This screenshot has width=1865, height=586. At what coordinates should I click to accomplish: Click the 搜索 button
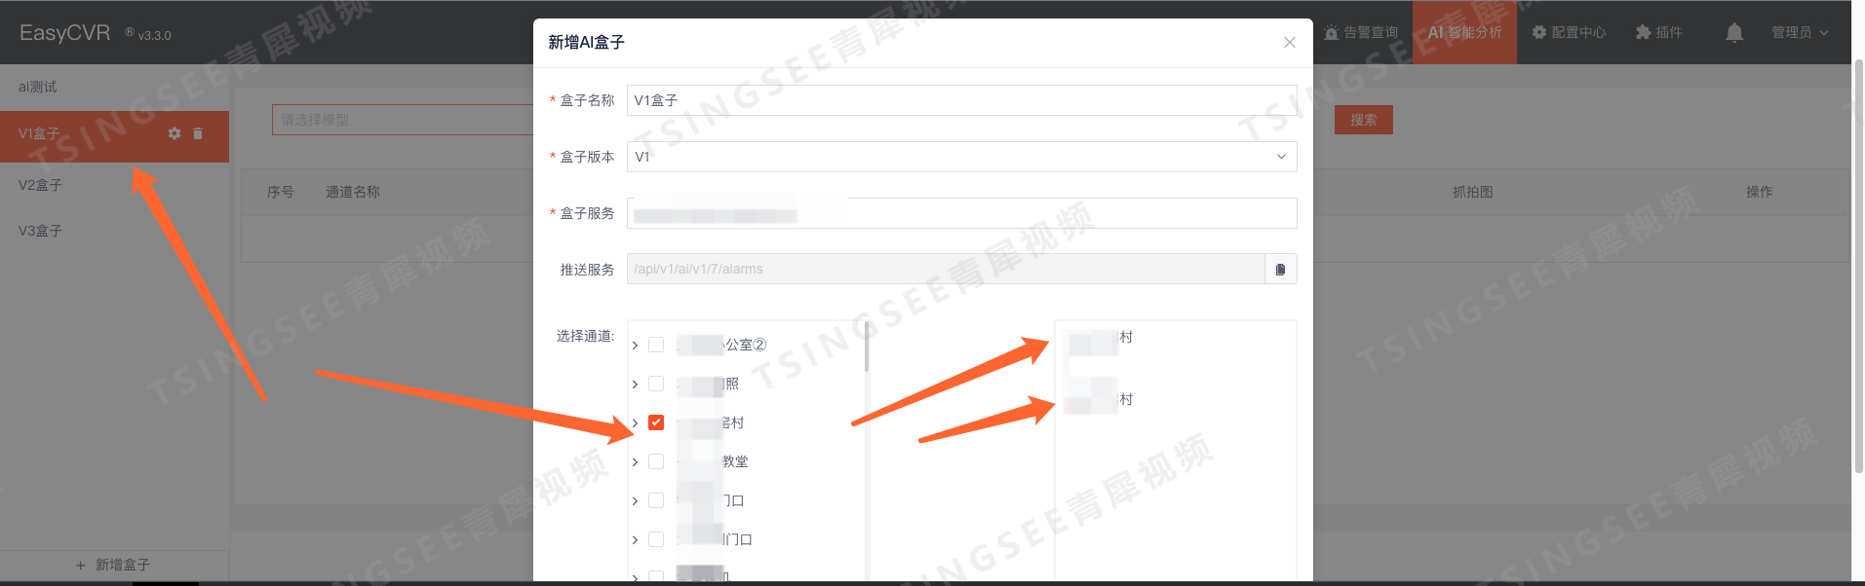tap(1363, 120)
